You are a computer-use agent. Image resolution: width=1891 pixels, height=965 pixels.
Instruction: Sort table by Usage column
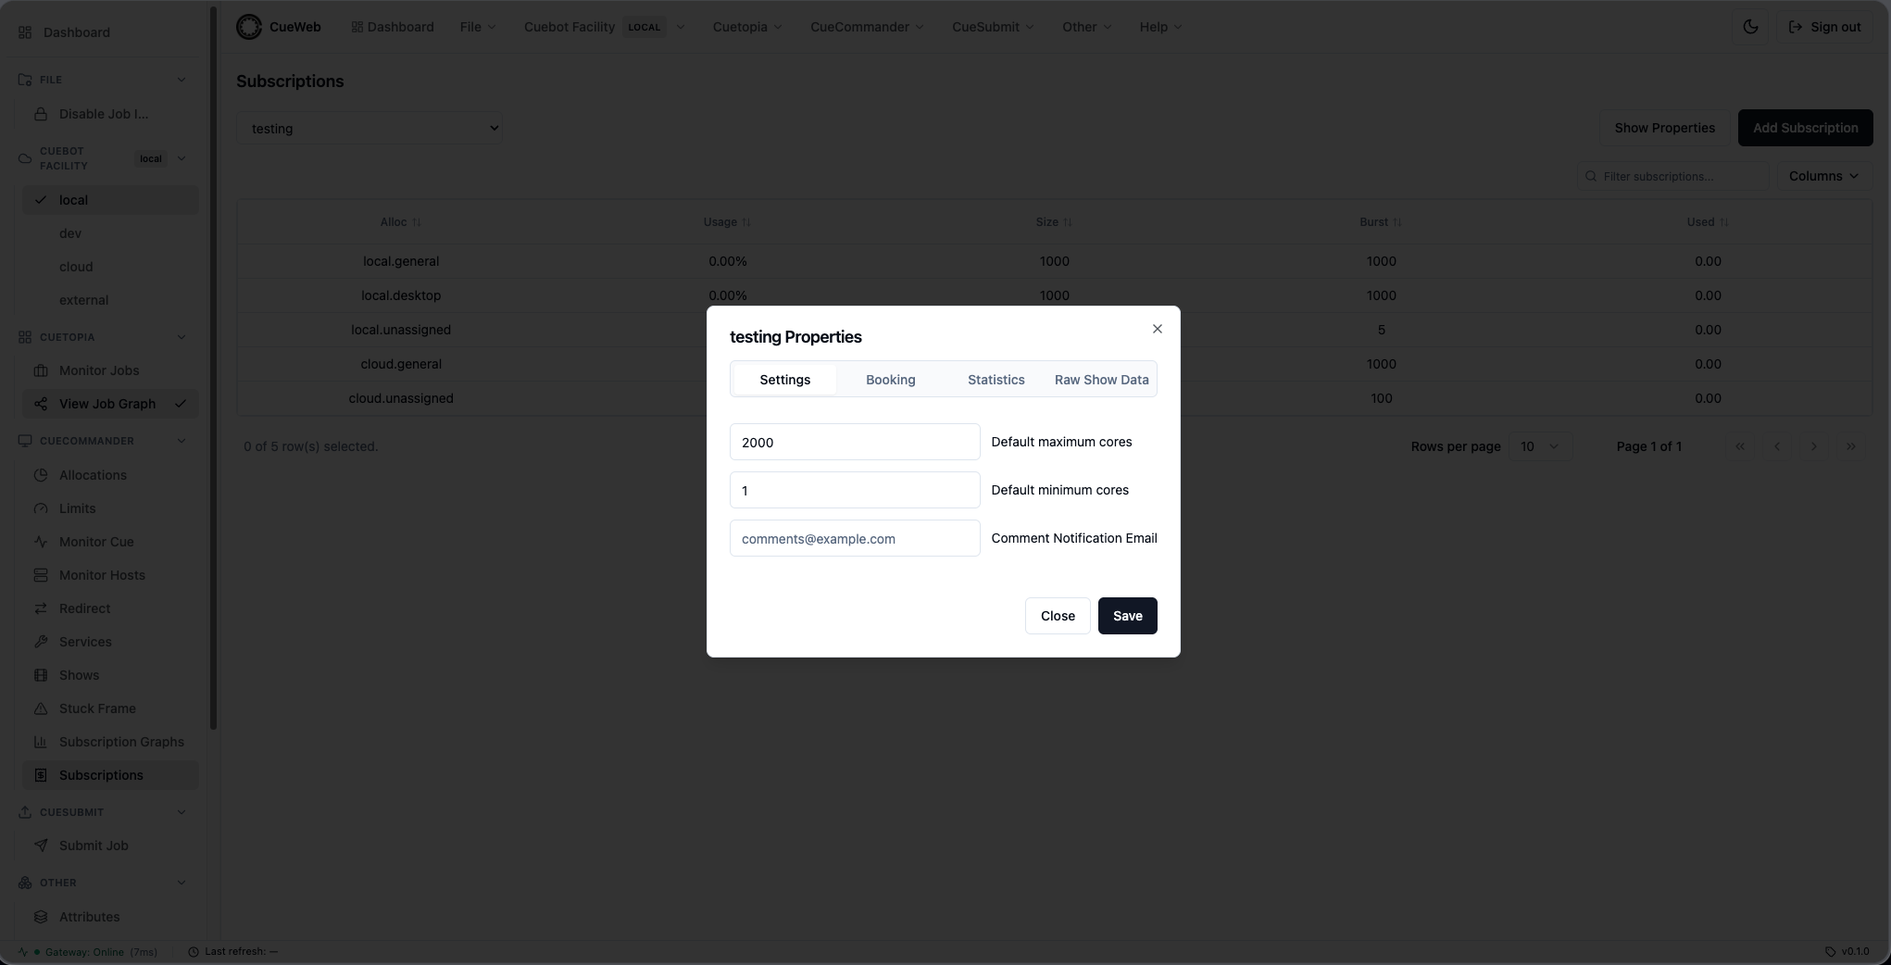click(x=727, y=222)
